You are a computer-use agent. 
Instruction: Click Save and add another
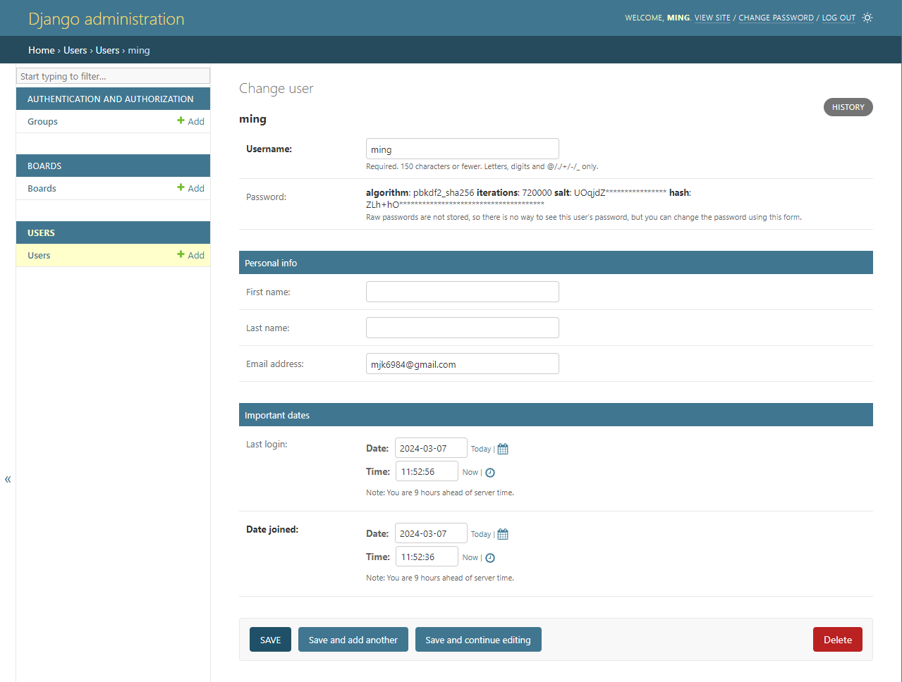click(353, 640)
